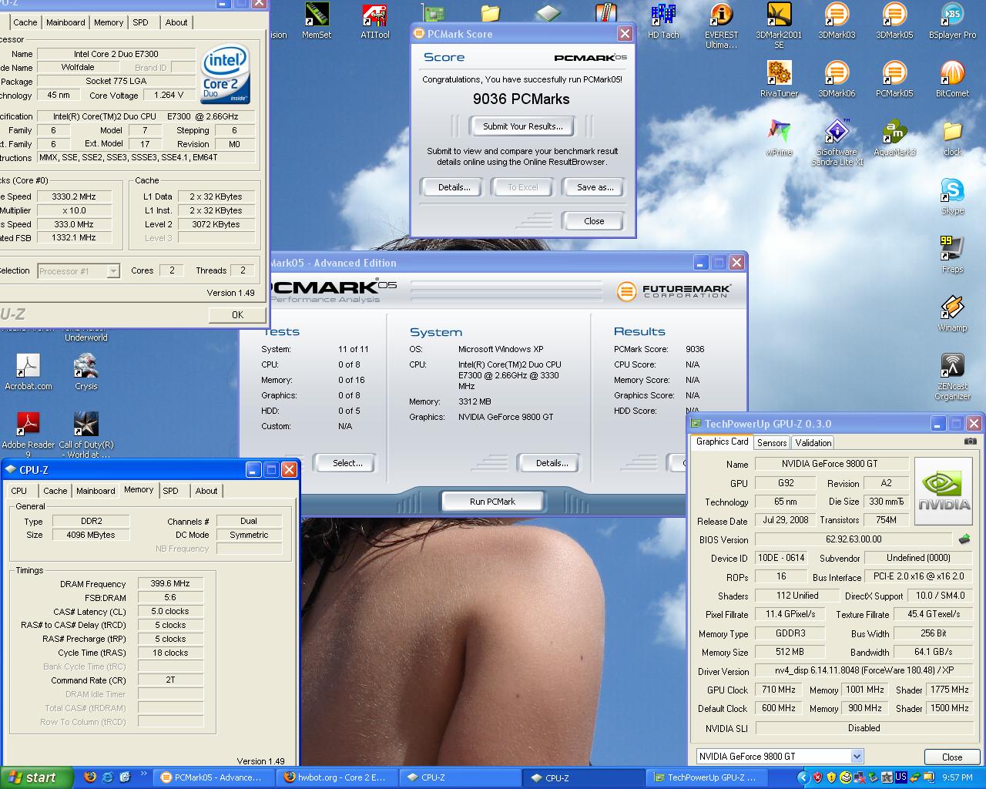Switch to the Sensors tab in GPU-Z
Viewport: 986px width, 789px height.
[x=772, y=443]
